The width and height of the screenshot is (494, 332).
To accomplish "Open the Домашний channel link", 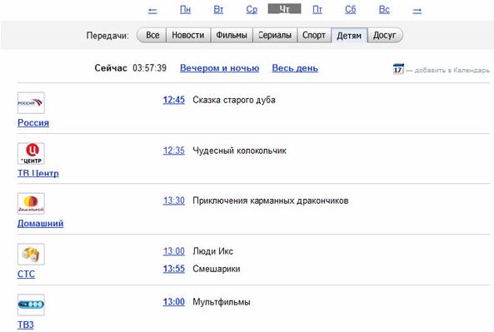I will coord(40,224).
